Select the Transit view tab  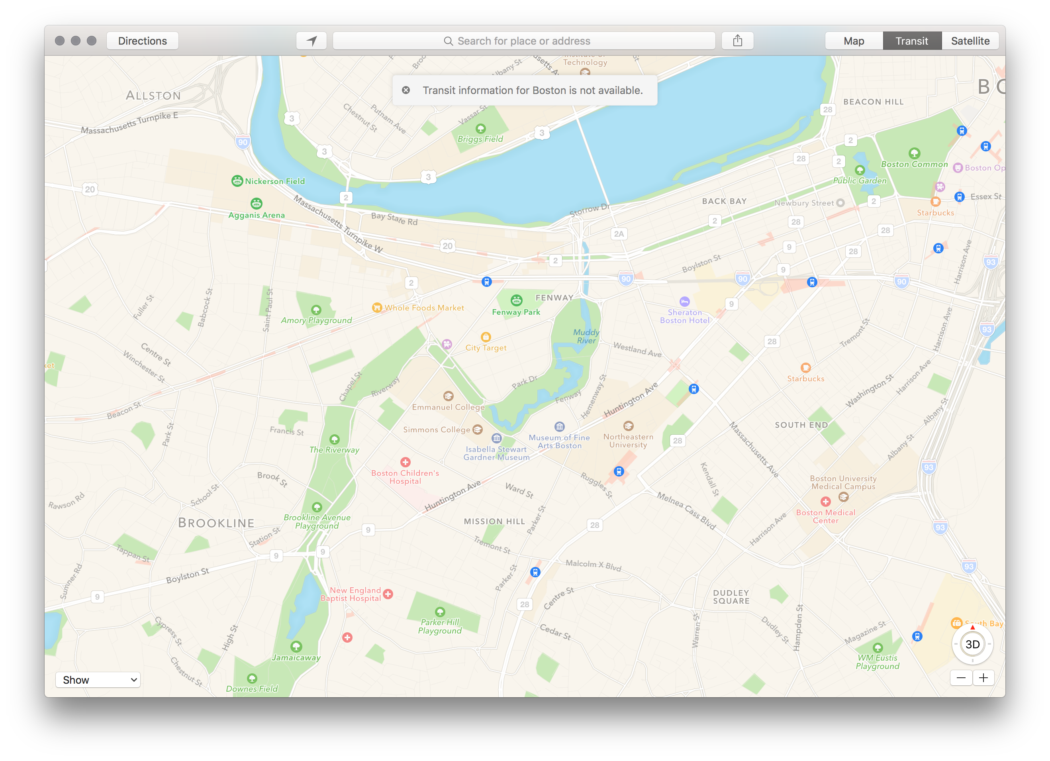tap(911, 41)
